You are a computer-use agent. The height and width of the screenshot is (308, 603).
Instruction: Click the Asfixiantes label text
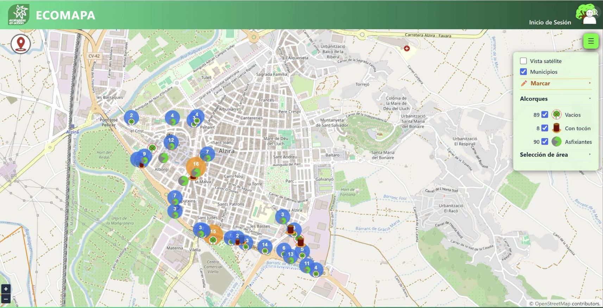578,142
